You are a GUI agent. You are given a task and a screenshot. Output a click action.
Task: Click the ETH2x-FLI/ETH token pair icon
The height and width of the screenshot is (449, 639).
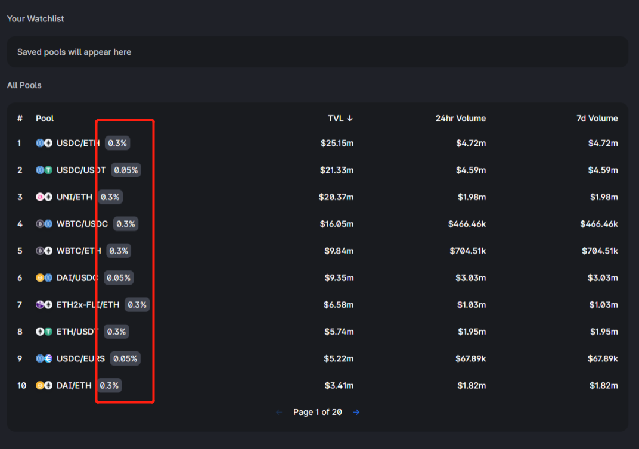tap(44, 304)
